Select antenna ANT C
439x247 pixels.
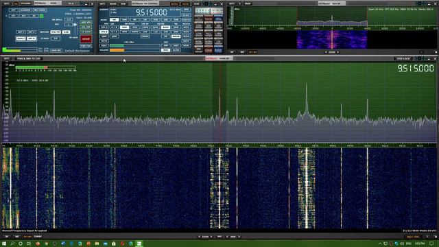click(x=21, y=32)
